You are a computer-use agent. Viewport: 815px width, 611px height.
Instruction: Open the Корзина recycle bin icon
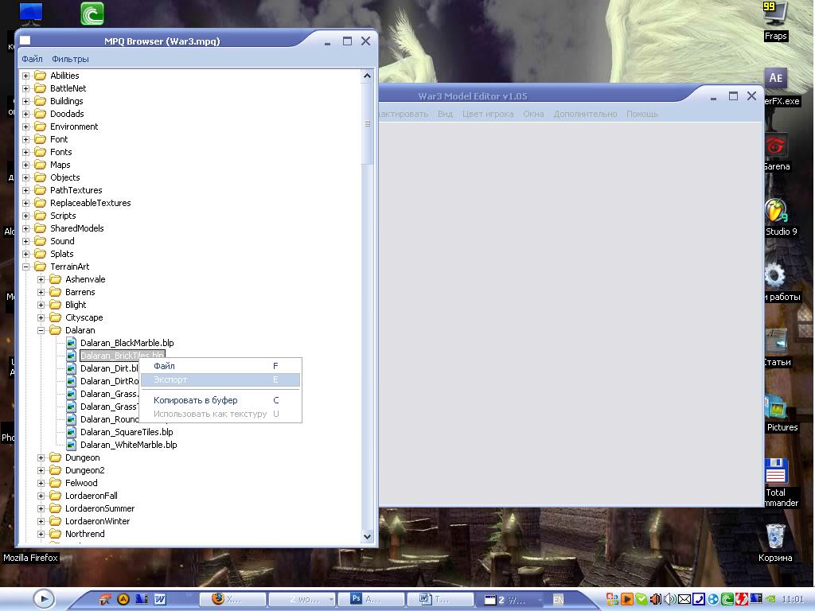click(775, 536)
